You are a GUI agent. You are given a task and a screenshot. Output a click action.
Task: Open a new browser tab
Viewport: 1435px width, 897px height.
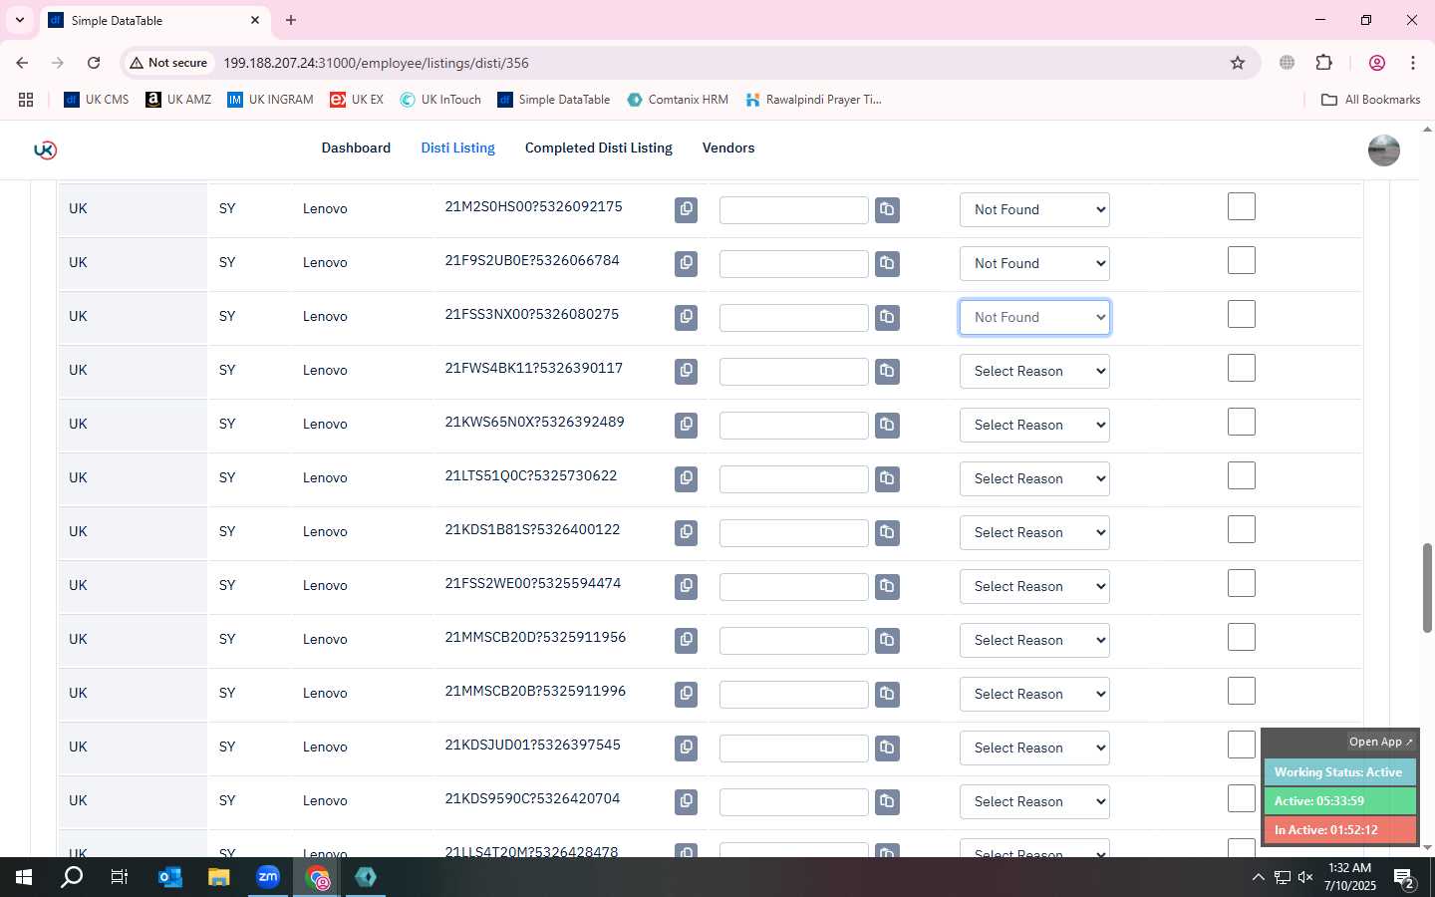[291, 20]
